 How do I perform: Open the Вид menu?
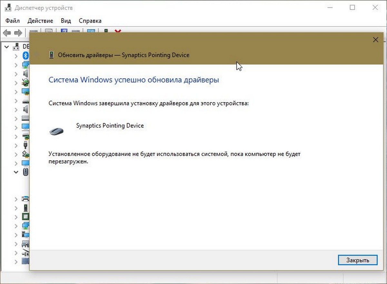(x=66, y=21)
